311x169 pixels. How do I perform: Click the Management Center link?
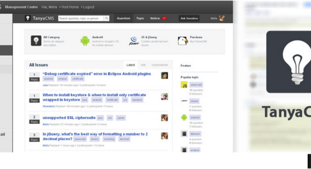(21, 7)
